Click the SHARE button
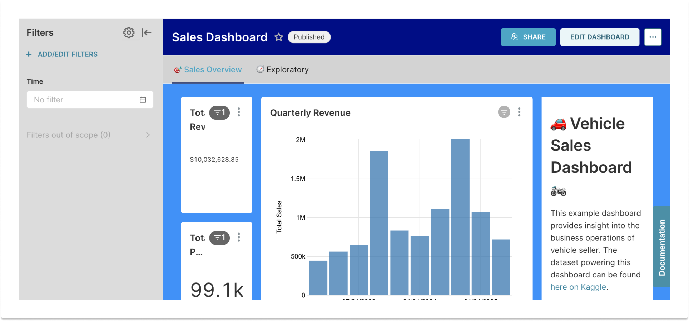 click(x=528, y=37)
